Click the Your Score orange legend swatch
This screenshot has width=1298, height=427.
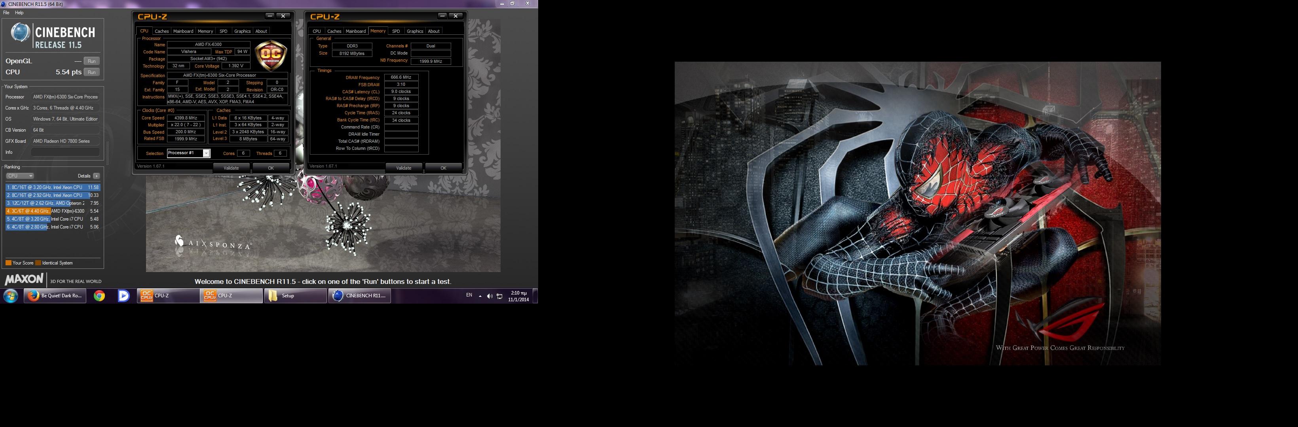(9, 263)
